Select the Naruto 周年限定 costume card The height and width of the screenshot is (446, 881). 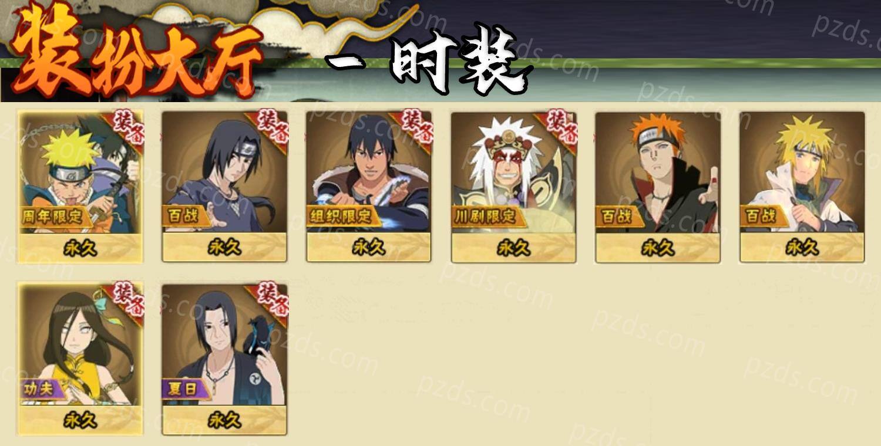click(x=80, y=187)
